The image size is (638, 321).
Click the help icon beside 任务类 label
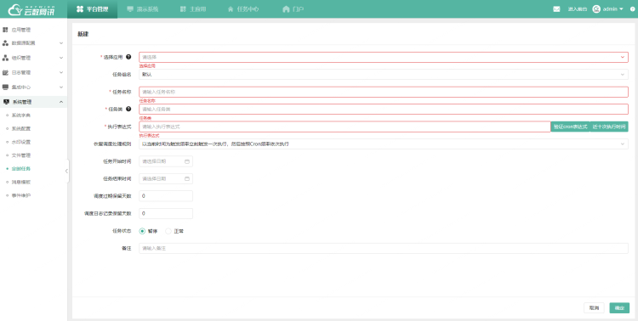(x=128, y=109)
